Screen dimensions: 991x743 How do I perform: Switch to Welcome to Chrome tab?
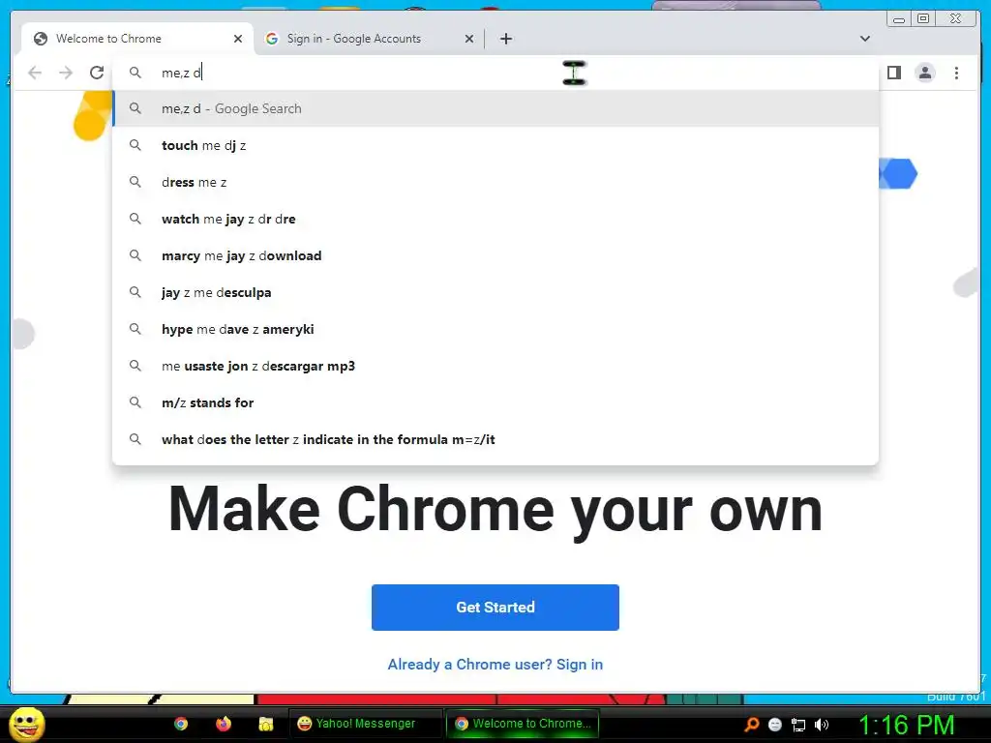[137, 39]
